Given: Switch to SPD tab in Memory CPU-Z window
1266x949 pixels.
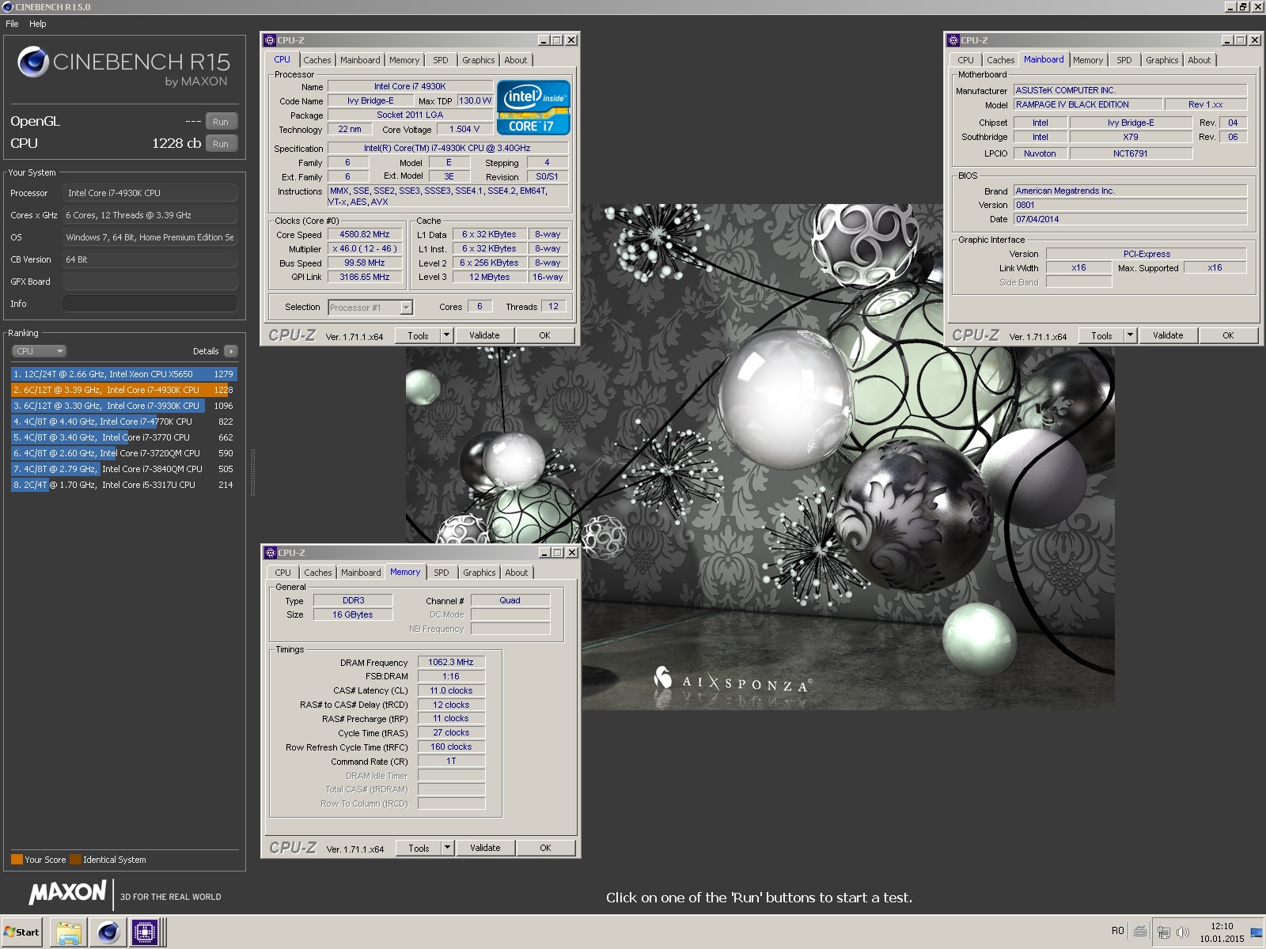Looking at the screenshot, I should [442, 573].
